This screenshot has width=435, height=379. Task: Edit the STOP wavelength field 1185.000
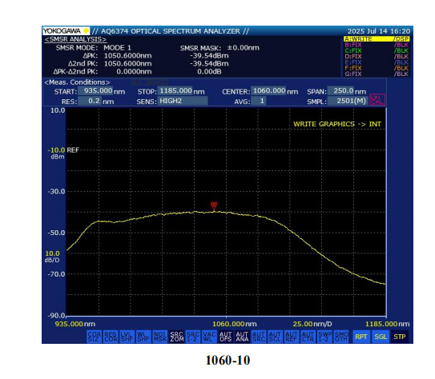coord(175,91)
